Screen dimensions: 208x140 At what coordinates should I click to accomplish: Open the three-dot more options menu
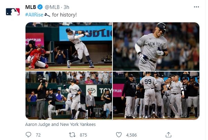(x=196, y=7)
